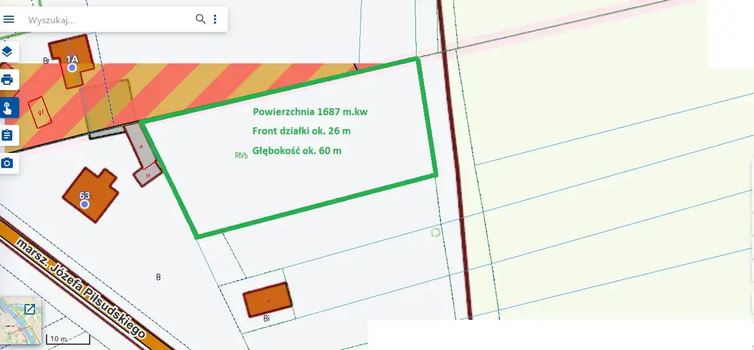754x350 pixels.
Task: Click the printer icon to print map
Action: [x=7, y=80]
